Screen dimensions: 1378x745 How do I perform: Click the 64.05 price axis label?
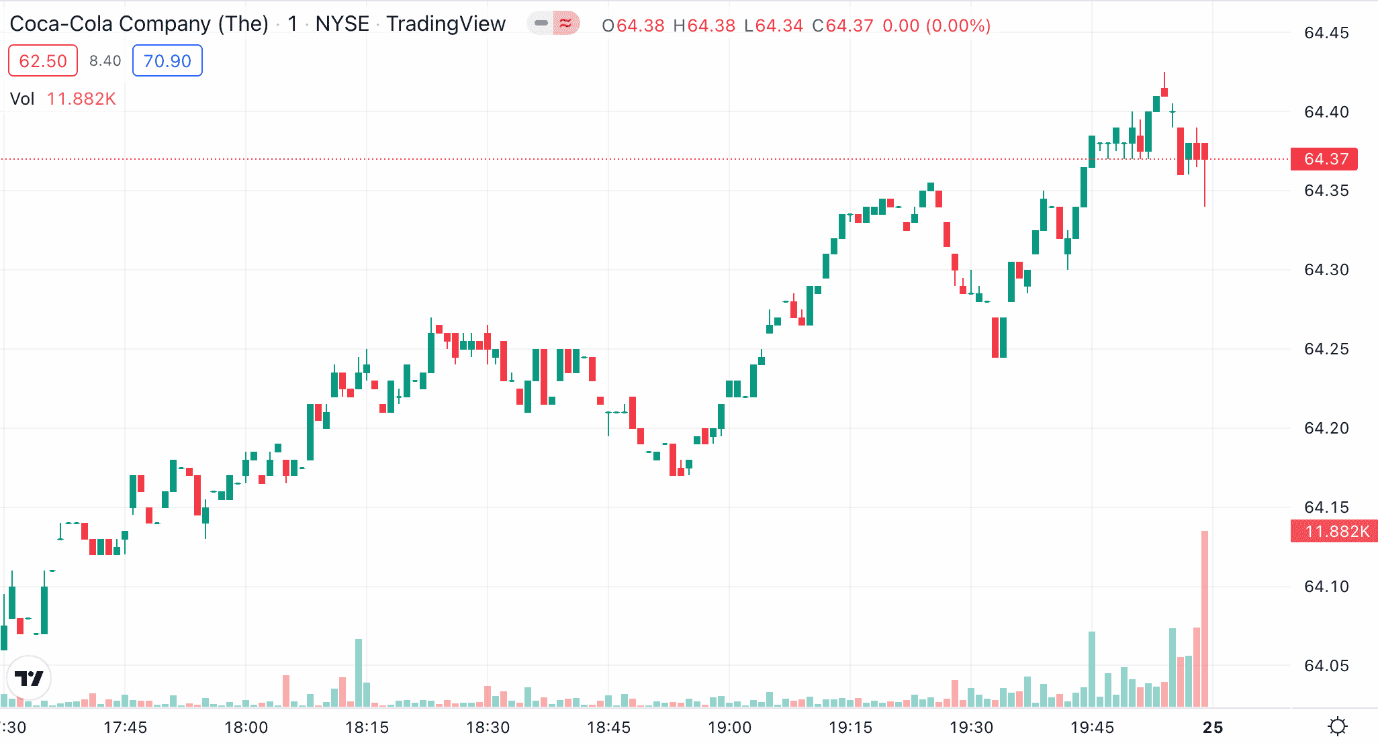pyautogui.click(x=1326, y=666)
